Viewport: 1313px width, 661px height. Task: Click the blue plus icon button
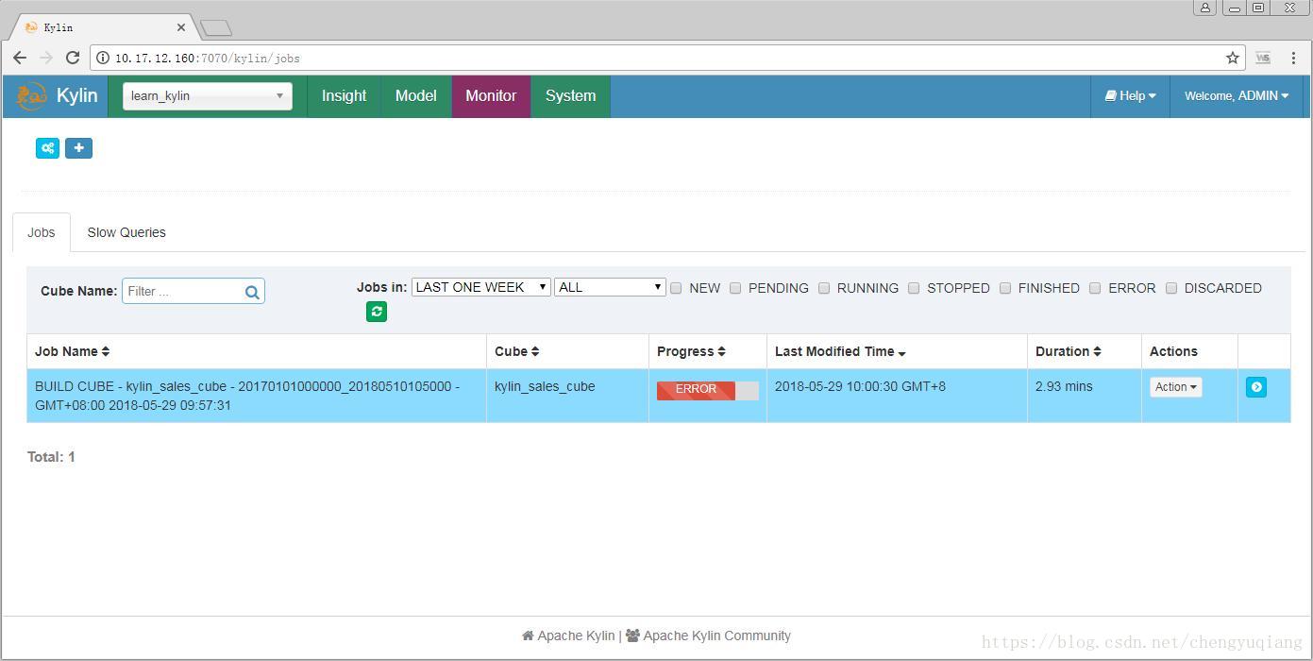point(78,148)
